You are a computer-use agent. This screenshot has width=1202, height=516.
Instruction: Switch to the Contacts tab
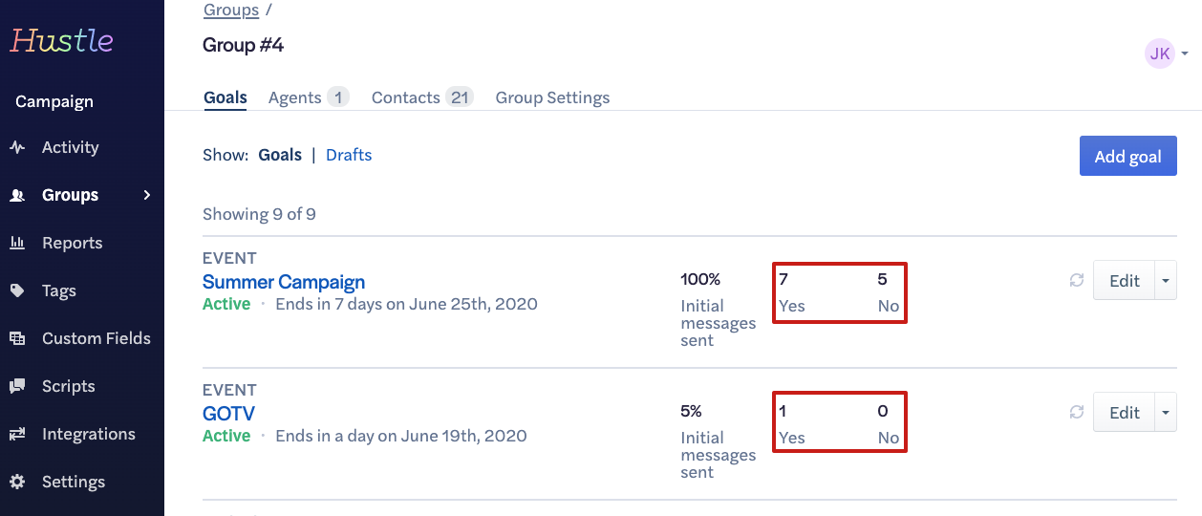406,97
